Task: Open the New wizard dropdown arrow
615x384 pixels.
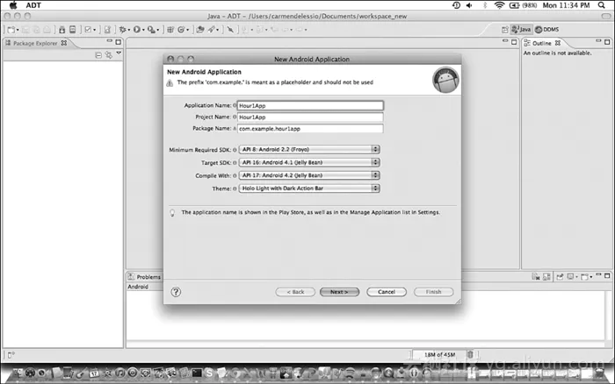Action: tap(18, 30)
